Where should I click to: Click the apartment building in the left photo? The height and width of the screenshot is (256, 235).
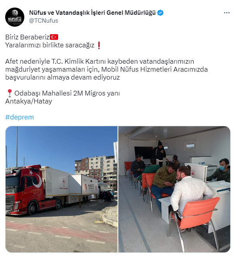96,173
